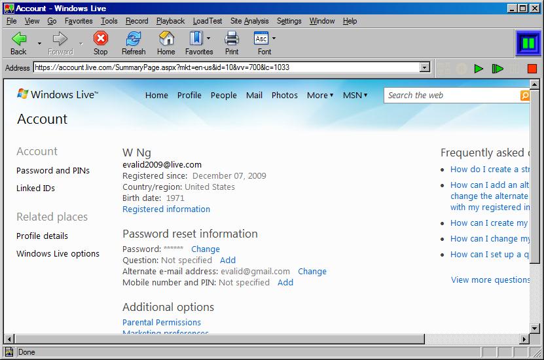
Task: Click the eValid title bar icon
Action: 9,9
